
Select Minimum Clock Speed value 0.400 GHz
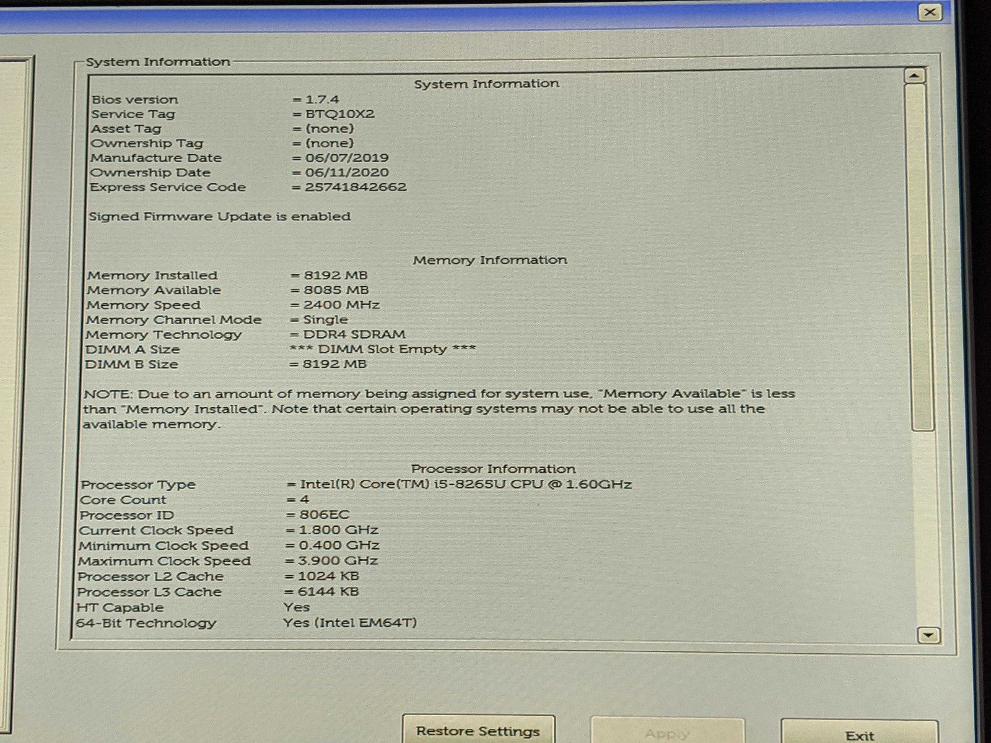[x=339, y=545]
